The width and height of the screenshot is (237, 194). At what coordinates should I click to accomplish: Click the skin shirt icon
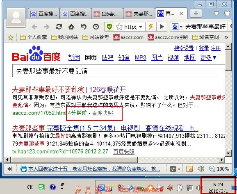click(227, 14)
